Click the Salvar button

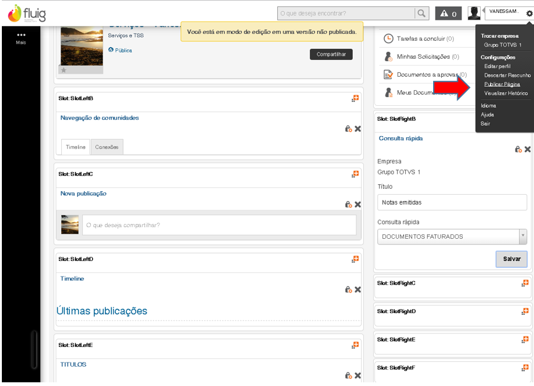[x=512, y=259]
